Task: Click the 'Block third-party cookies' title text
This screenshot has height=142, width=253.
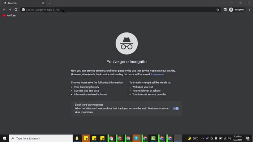Action: point(89,105)
